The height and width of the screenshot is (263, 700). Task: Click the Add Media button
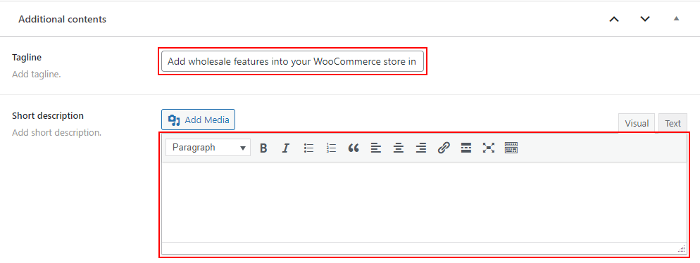pos(198,120)
